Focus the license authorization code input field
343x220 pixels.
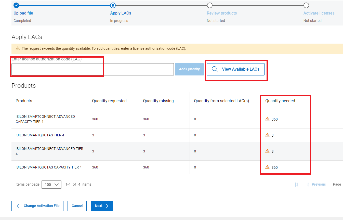(93, 69)
